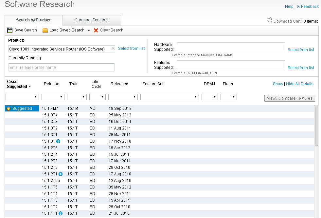
Task: Select release 15.1.2T5
Action: [x=159, y=148]
